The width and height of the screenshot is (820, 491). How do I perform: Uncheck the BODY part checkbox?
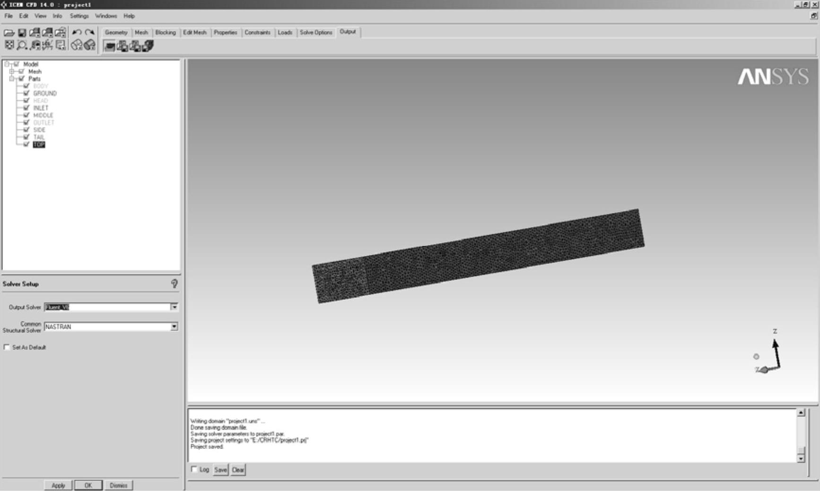click(x=26, y=86)
